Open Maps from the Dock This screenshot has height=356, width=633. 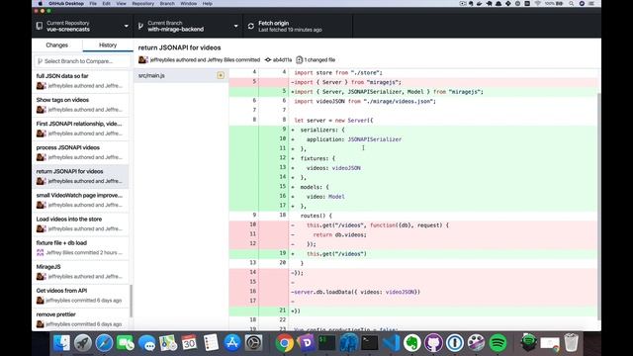click(x=168, y=343)
